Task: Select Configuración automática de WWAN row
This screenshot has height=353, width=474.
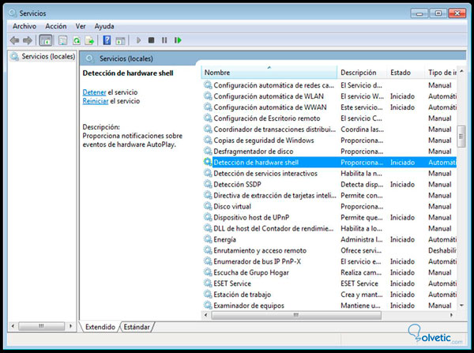Action: [x=329, y=107]
